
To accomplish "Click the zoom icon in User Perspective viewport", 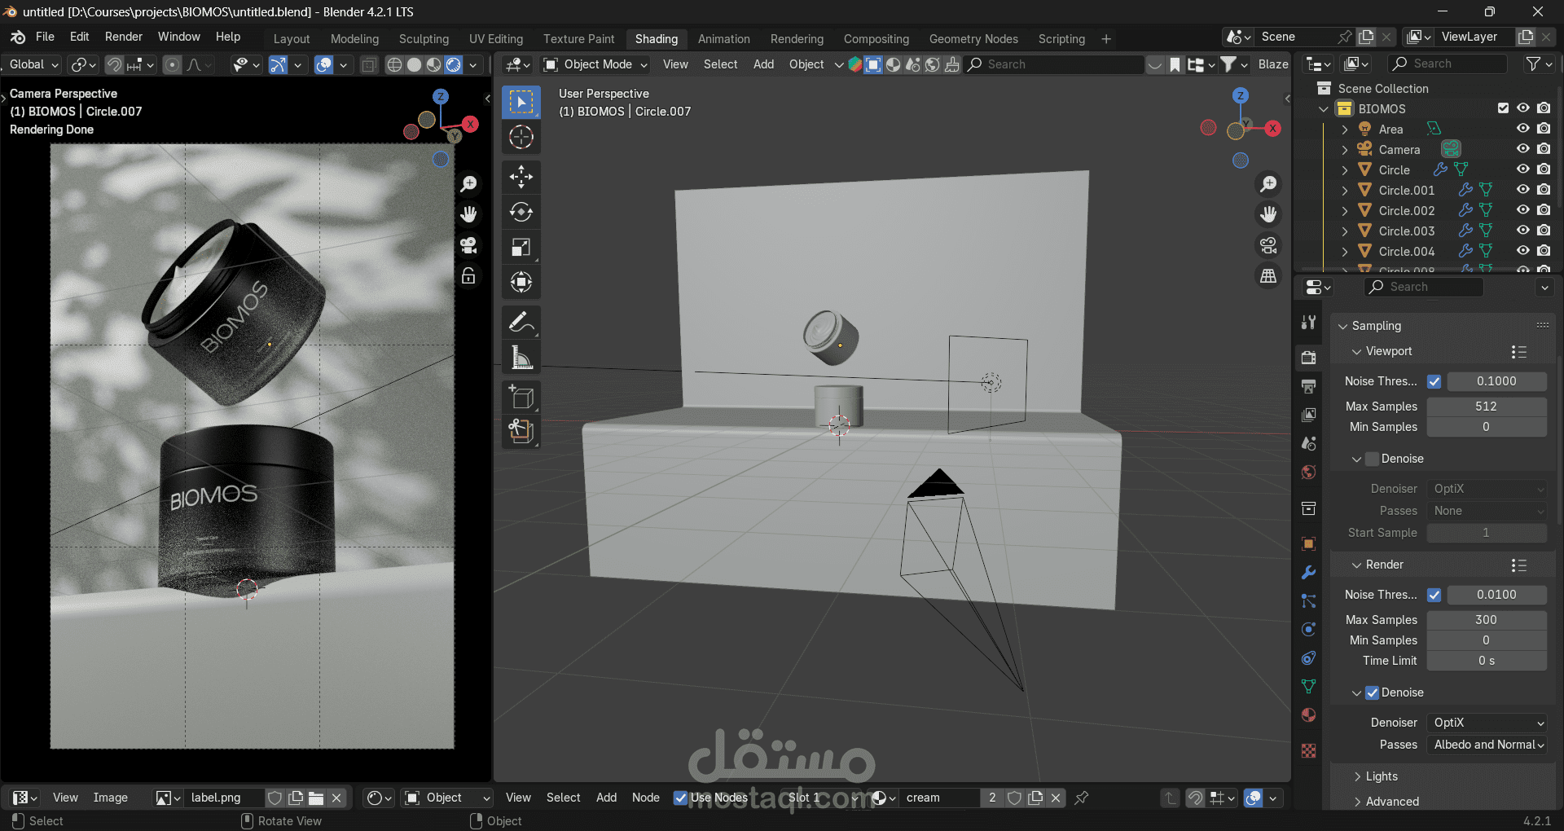I will point(1268,184).
